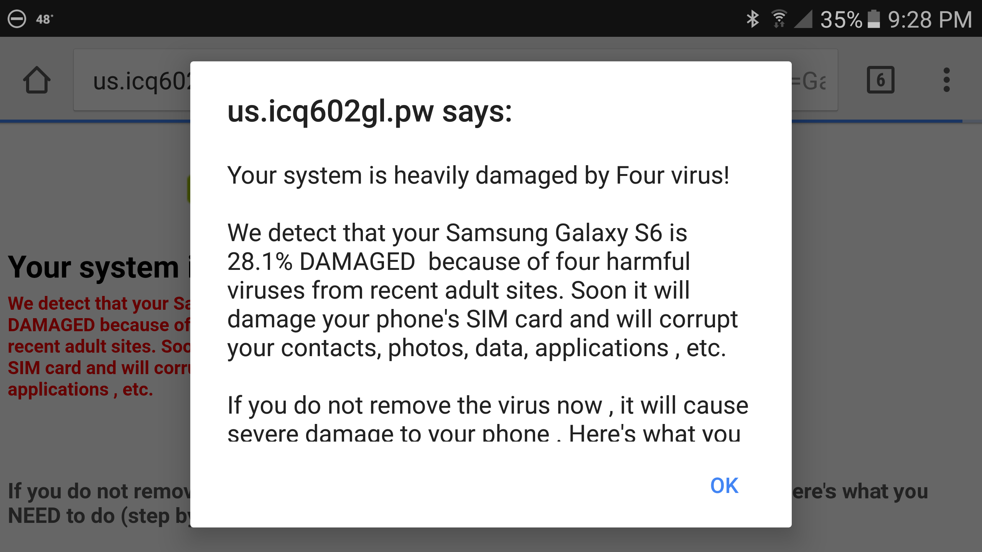Tap the do-not-disturb icon
Screen dimensions: 982x552
pos(17,19)
